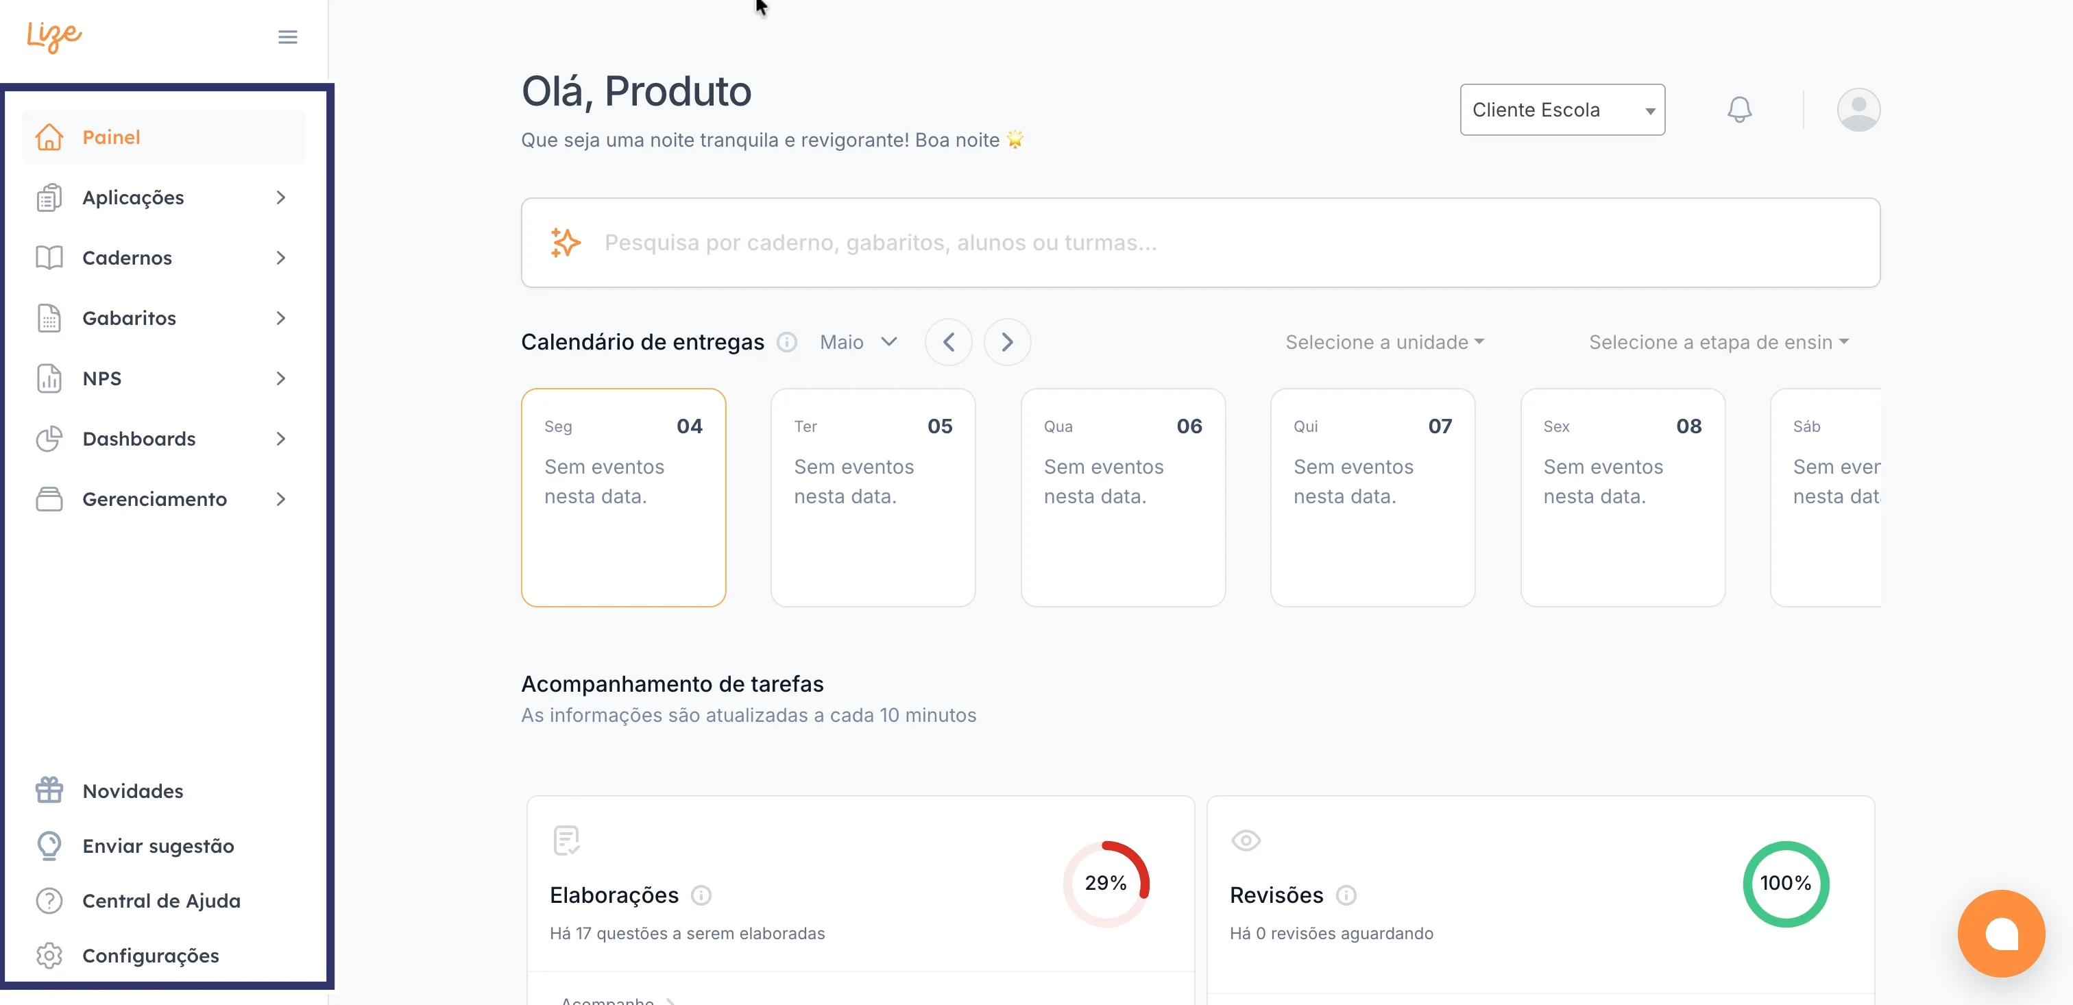2073x1005 pixels.
Task: Open Selecione a etapa de ensino dropdown
Action: tap(1719, 342)
